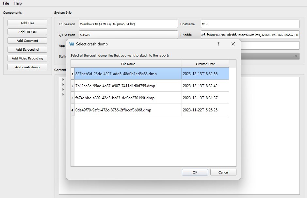Expand the first item in Content tree
307x198 pixels.
point(63,79)
